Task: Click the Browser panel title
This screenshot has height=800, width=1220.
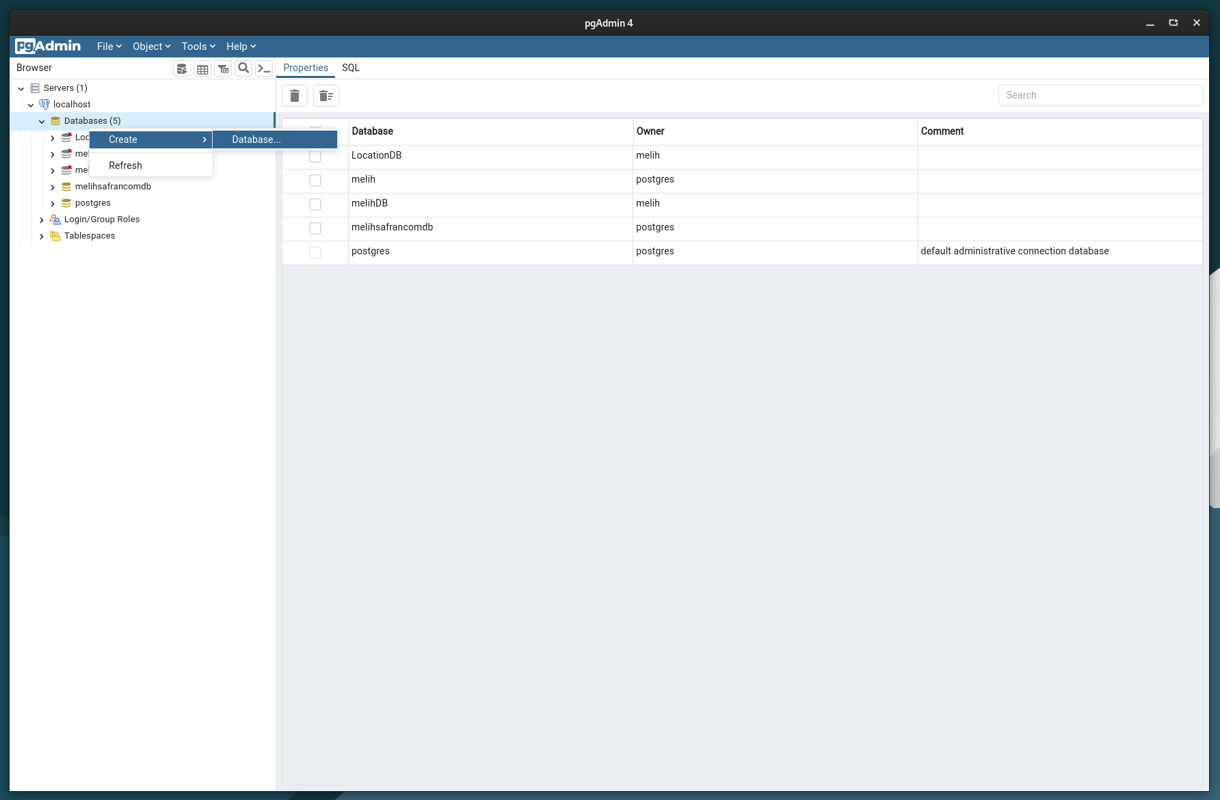Action: pyautogui.click(x=34, y=68)
